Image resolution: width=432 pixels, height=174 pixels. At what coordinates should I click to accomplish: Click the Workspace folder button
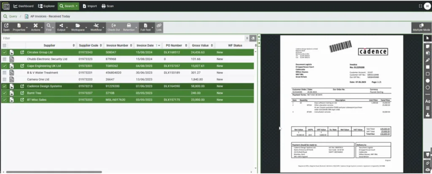pyautogui.click(x=78, y=27)
